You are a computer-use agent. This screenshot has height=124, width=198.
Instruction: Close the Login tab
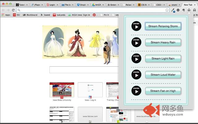[57, 5]
